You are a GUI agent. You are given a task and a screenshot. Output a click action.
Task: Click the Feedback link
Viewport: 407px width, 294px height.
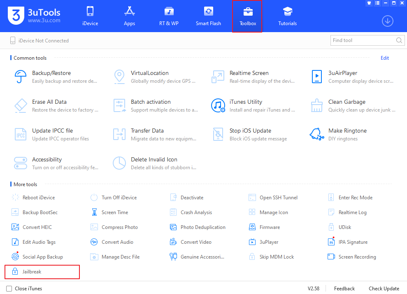(344, 289)
